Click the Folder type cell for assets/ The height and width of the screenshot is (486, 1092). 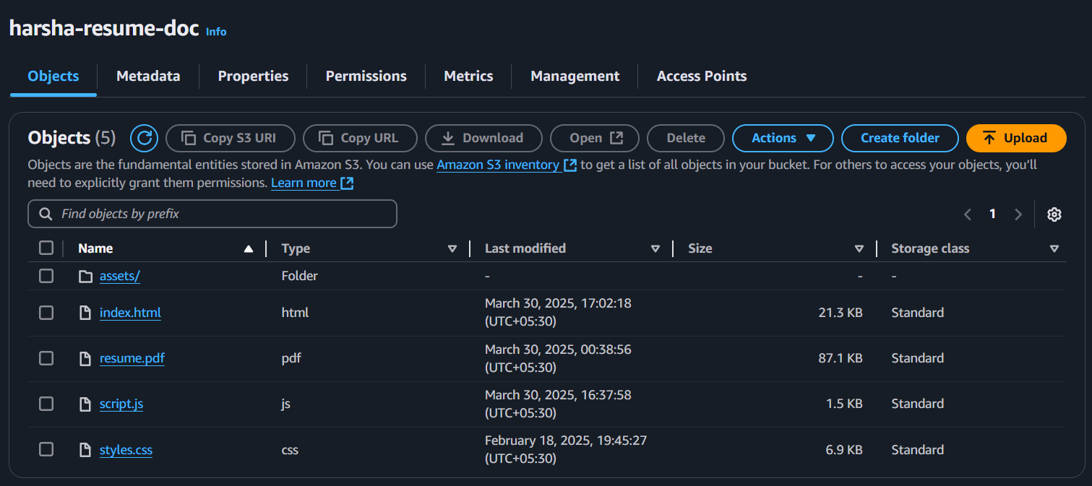(300, 276)
